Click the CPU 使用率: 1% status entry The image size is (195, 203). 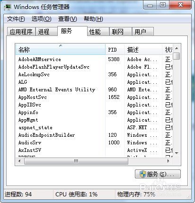[x=76, y=194]
